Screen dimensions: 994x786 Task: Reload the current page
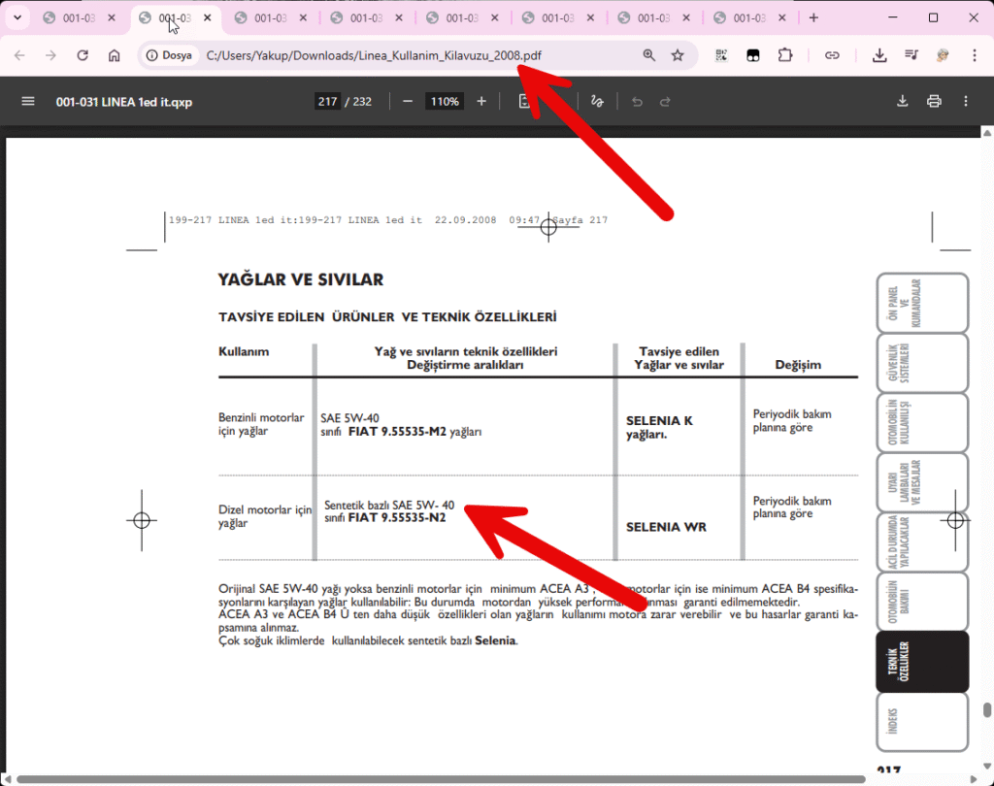tap(83, 55)
